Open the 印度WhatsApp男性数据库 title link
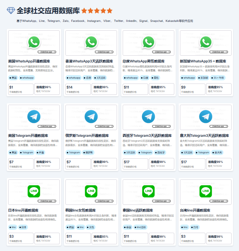 pos(144,61)
